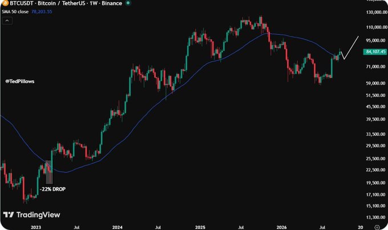Click the 71,000.00 price axis label
The width and height of the screenshot is (388, 230).
[377, 67]
